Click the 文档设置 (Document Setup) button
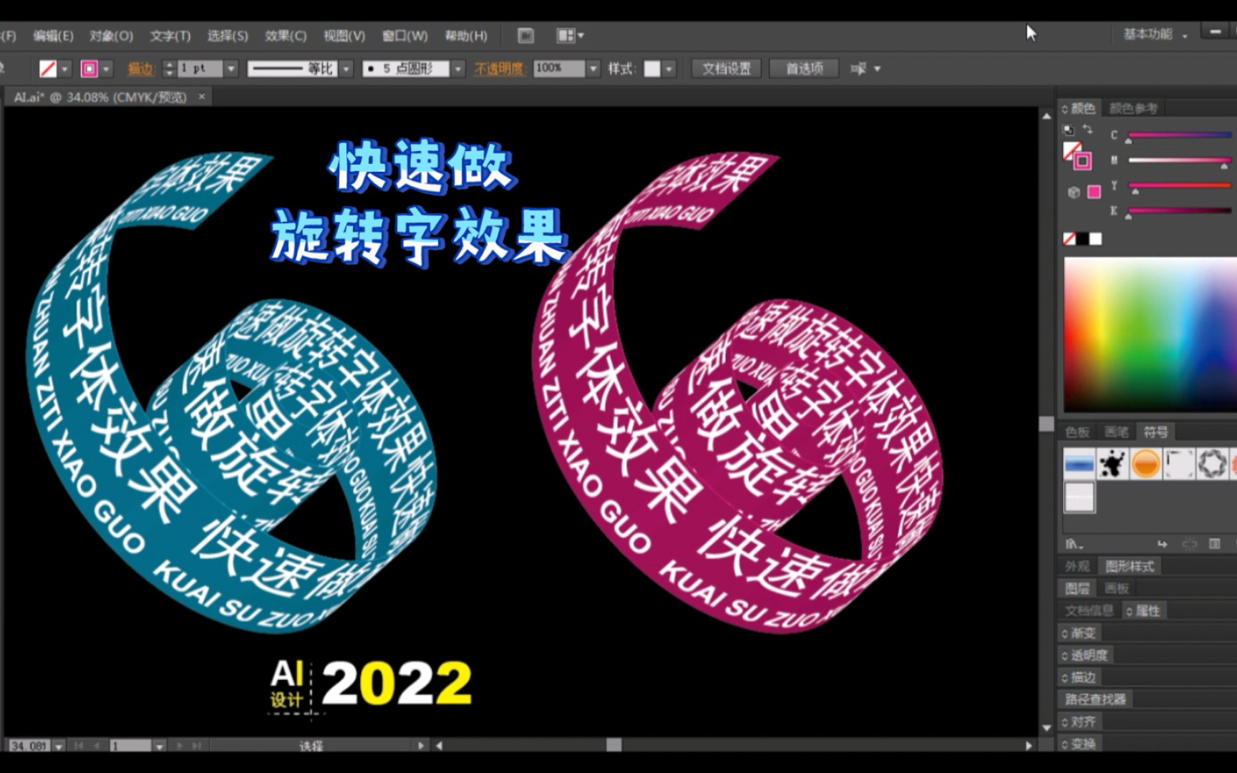 tap(725, 69)
